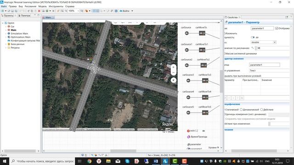294x165 pixels.
Task: Open Word from the taskbar
Action: coord(156,161)
